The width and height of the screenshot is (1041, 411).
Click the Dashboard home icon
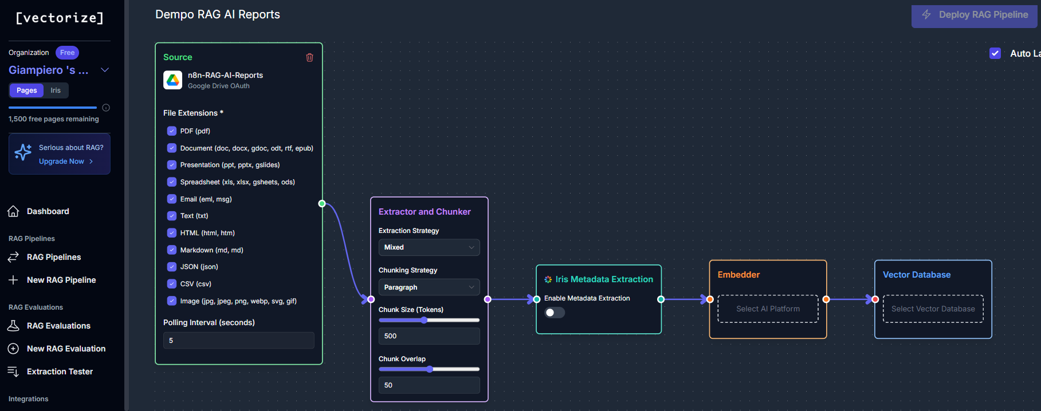(x=13, y=211)
